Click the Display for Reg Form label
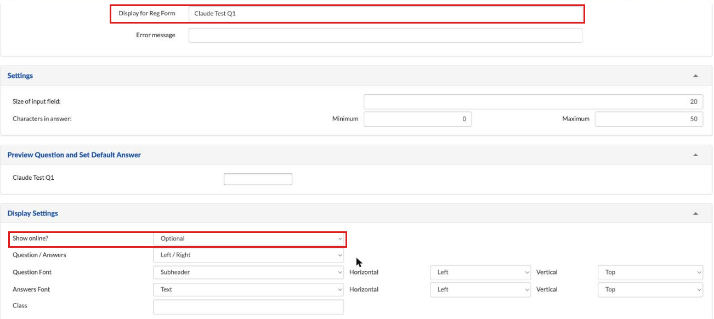 147,13
